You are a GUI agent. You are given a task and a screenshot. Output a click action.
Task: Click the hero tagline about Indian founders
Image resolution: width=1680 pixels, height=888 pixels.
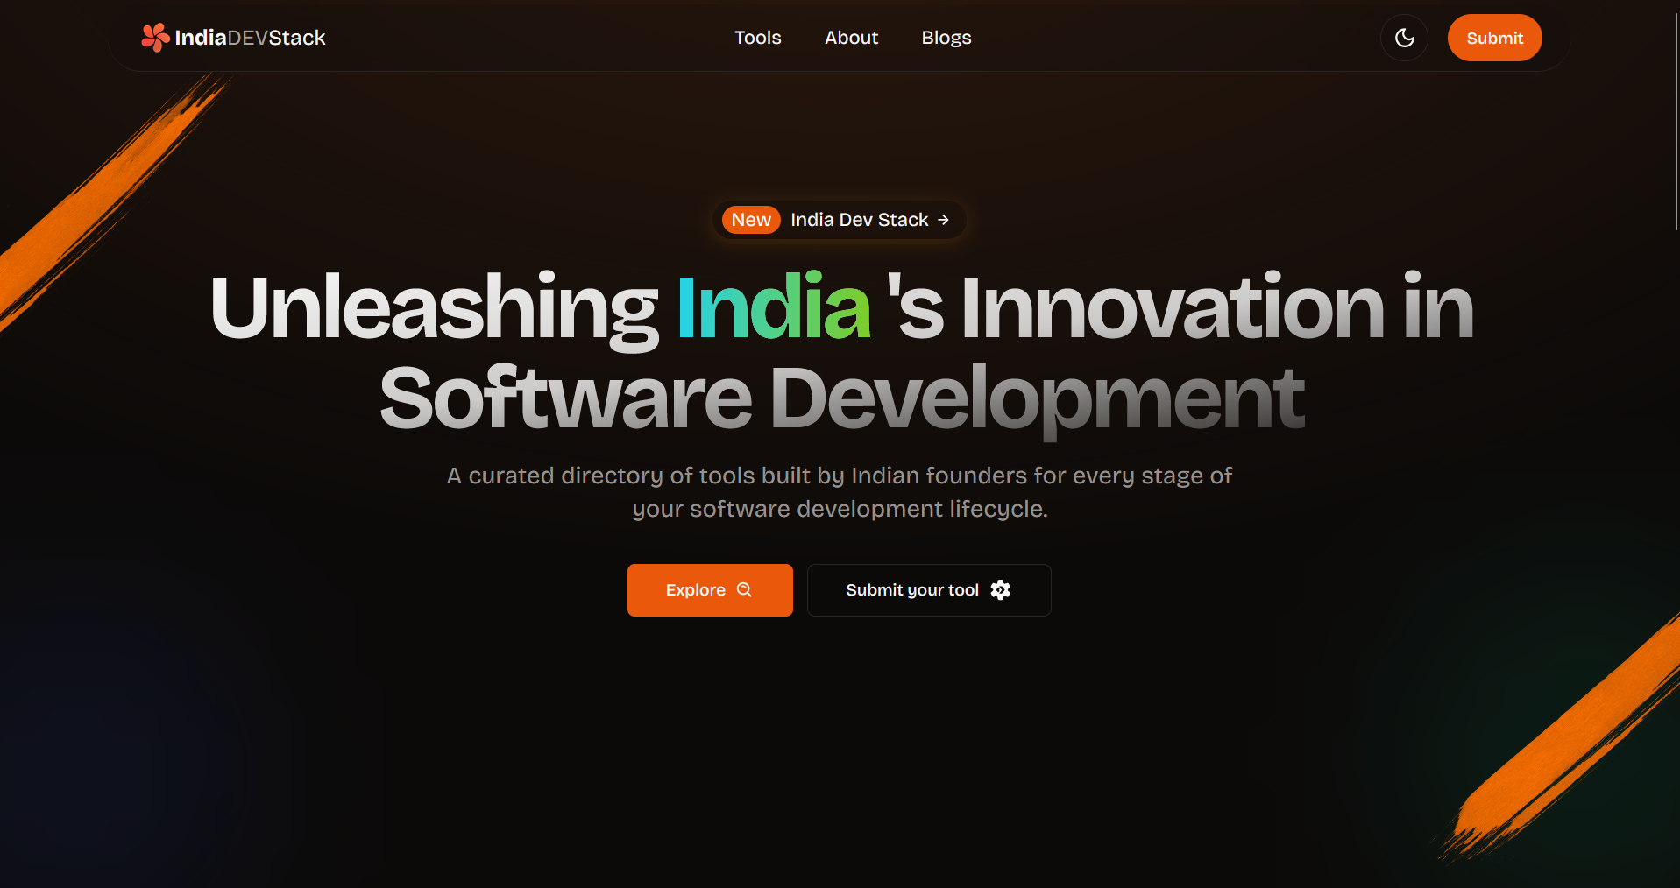coord(839,491)
